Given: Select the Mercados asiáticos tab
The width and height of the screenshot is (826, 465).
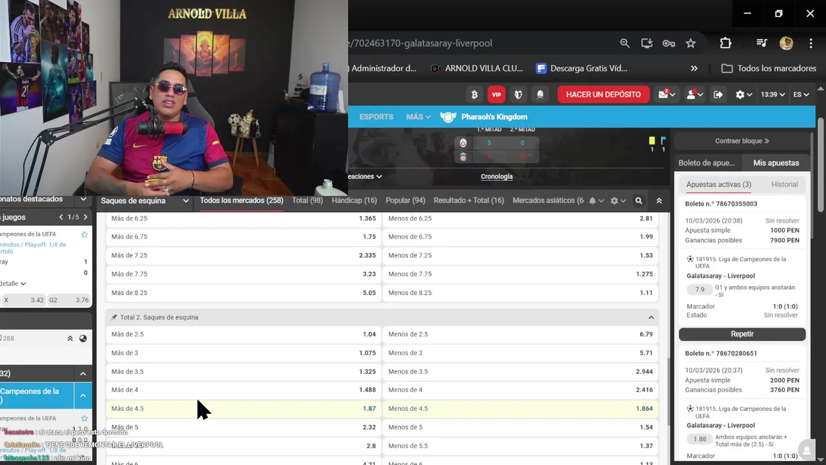Looking at the screenshot, I should click(x=548, y=201).
